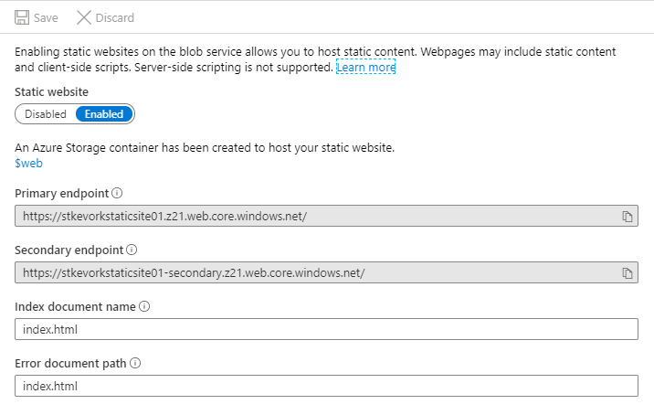The height and width of the screenshot is (415, 654).
Task: Click the Static website heading label
Action: click(x=52, y=92)
